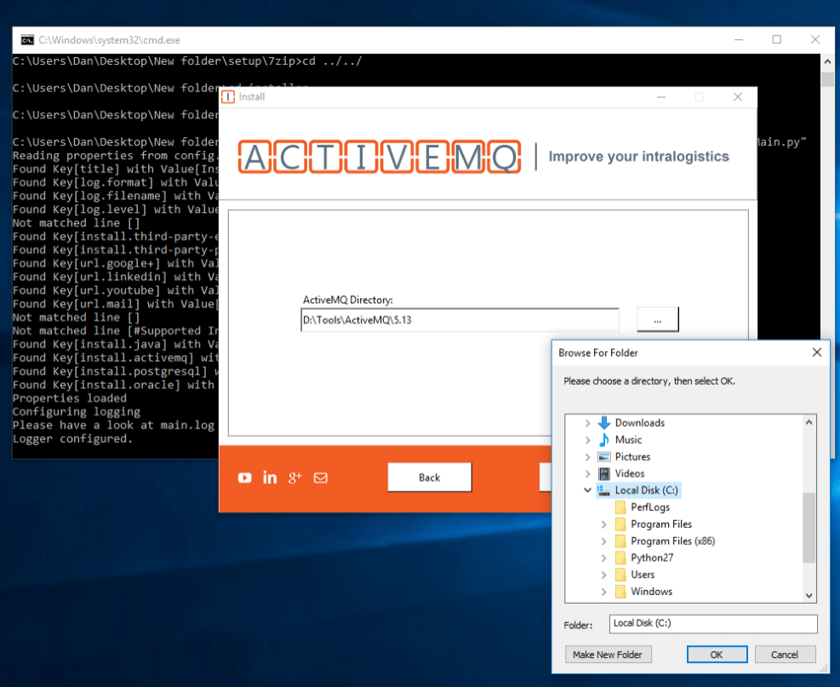Click the cmd.exe title bar icon
This screenshot has height=687, width=840.
coord(27,40)
